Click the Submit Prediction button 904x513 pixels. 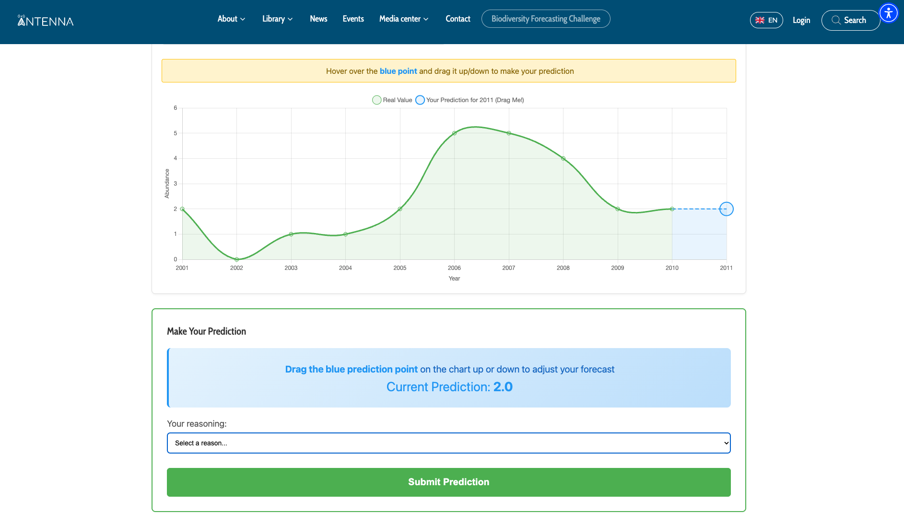coord(448,482)
